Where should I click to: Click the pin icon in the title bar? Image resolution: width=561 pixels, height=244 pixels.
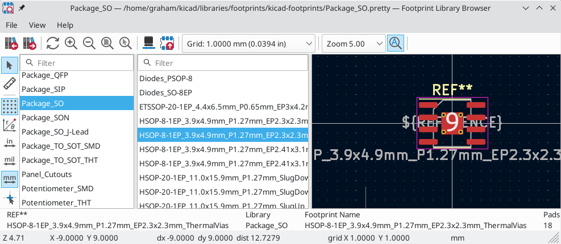(x=22, y=8)
